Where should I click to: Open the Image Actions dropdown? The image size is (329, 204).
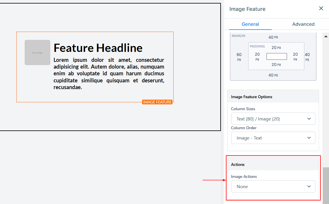273,186
